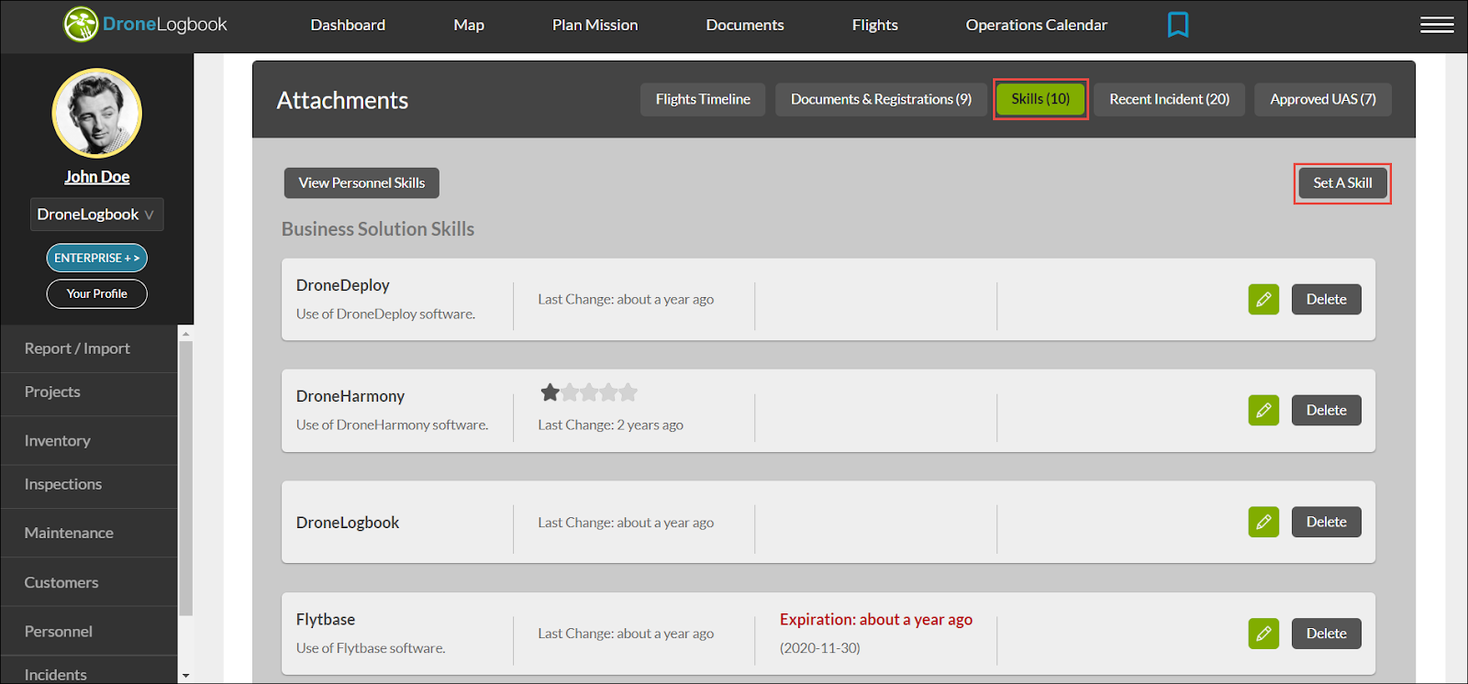The image size is (1468, 684).
Task: Click the red Expiration: about a year ago text
Action: tap(876, 620)
